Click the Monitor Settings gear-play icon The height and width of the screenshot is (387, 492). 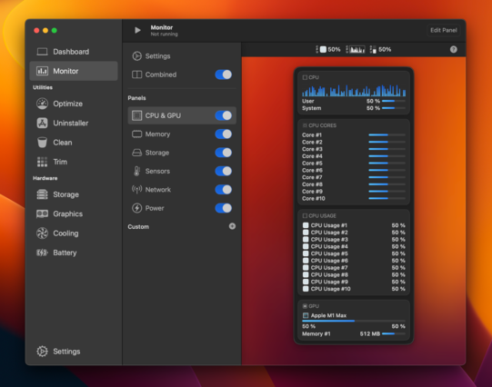coord(136,56)
